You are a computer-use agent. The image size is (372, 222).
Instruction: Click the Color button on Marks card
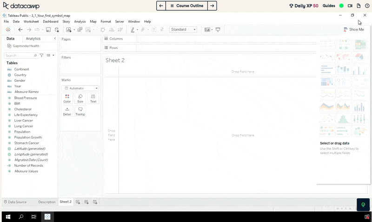coord(67,99)
